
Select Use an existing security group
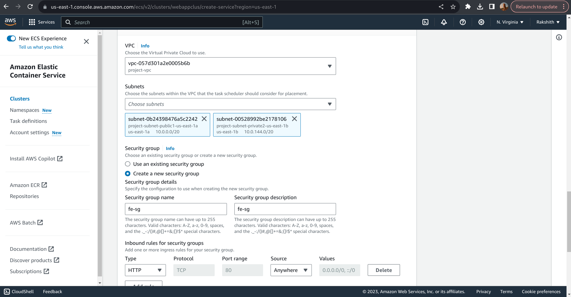pos(128,164)
